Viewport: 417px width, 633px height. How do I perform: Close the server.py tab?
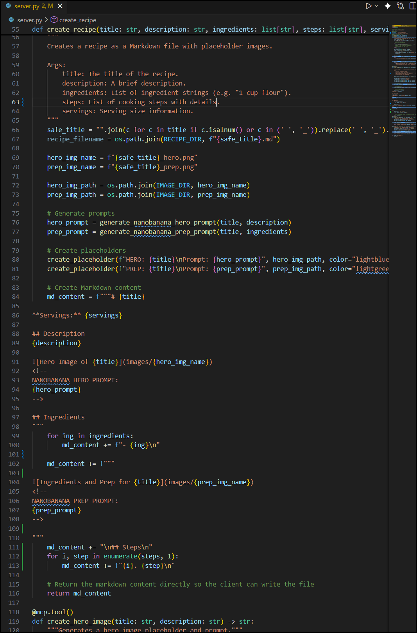[60, 6]
